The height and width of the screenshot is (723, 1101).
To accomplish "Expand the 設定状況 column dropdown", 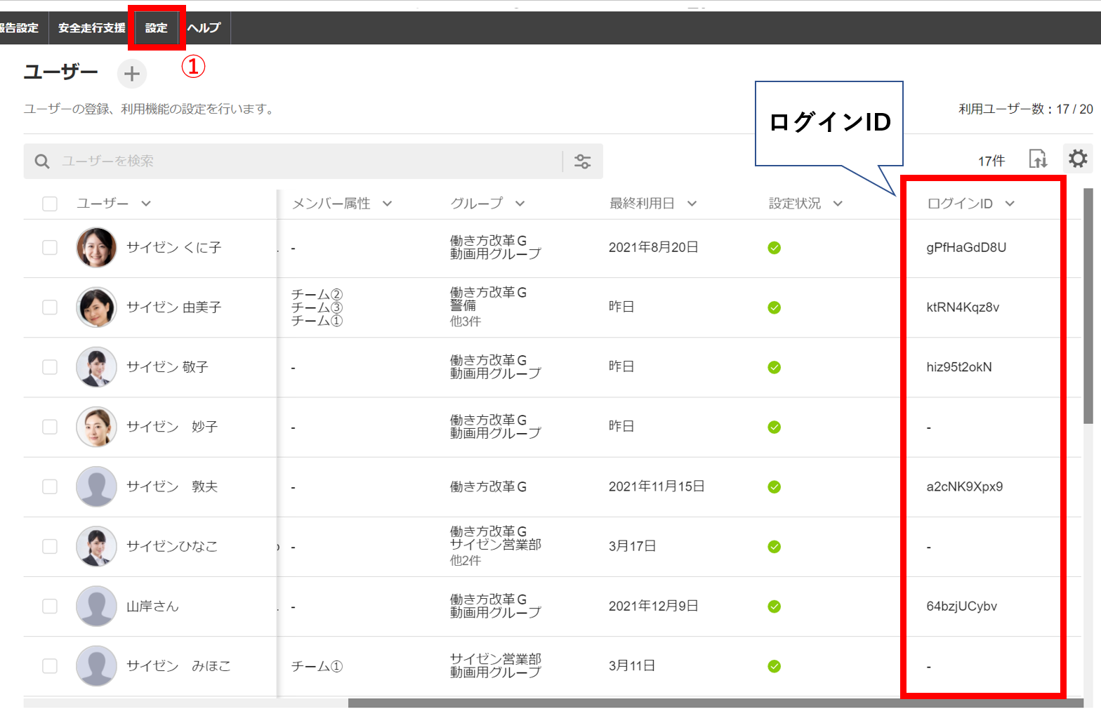I will pos(838,204).
